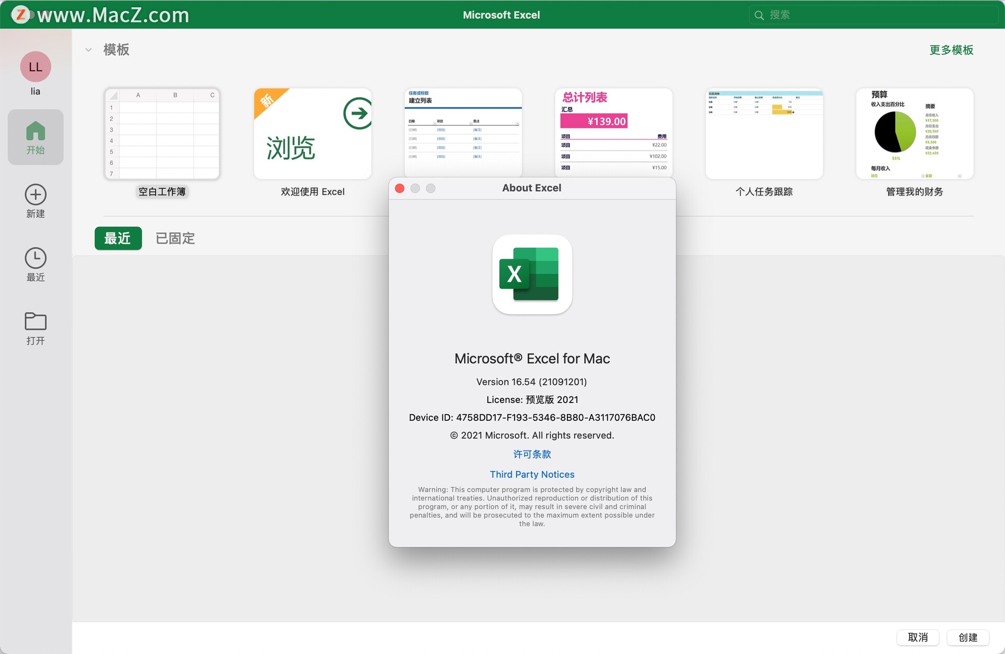Select the 空白工作簿 blank workbook template
This screenshot has height=654, width=1005.
click(x=162, y=133)
